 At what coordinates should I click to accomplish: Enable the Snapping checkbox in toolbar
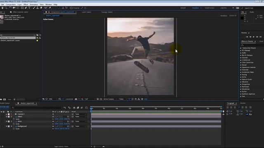pos(71,8)
